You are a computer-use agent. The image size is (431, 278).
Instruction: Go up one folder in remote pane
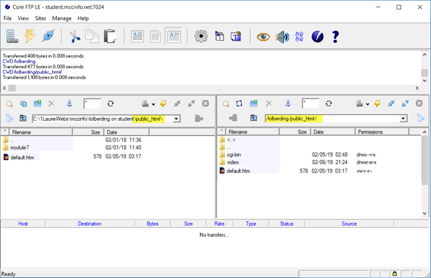click(x=254, y=118)
